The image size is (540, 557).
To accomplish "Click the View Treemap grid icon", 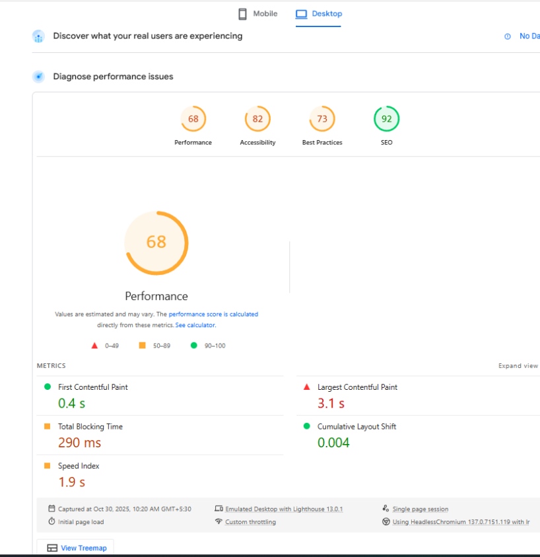I will pyautogui.click(x=52, y=548).
